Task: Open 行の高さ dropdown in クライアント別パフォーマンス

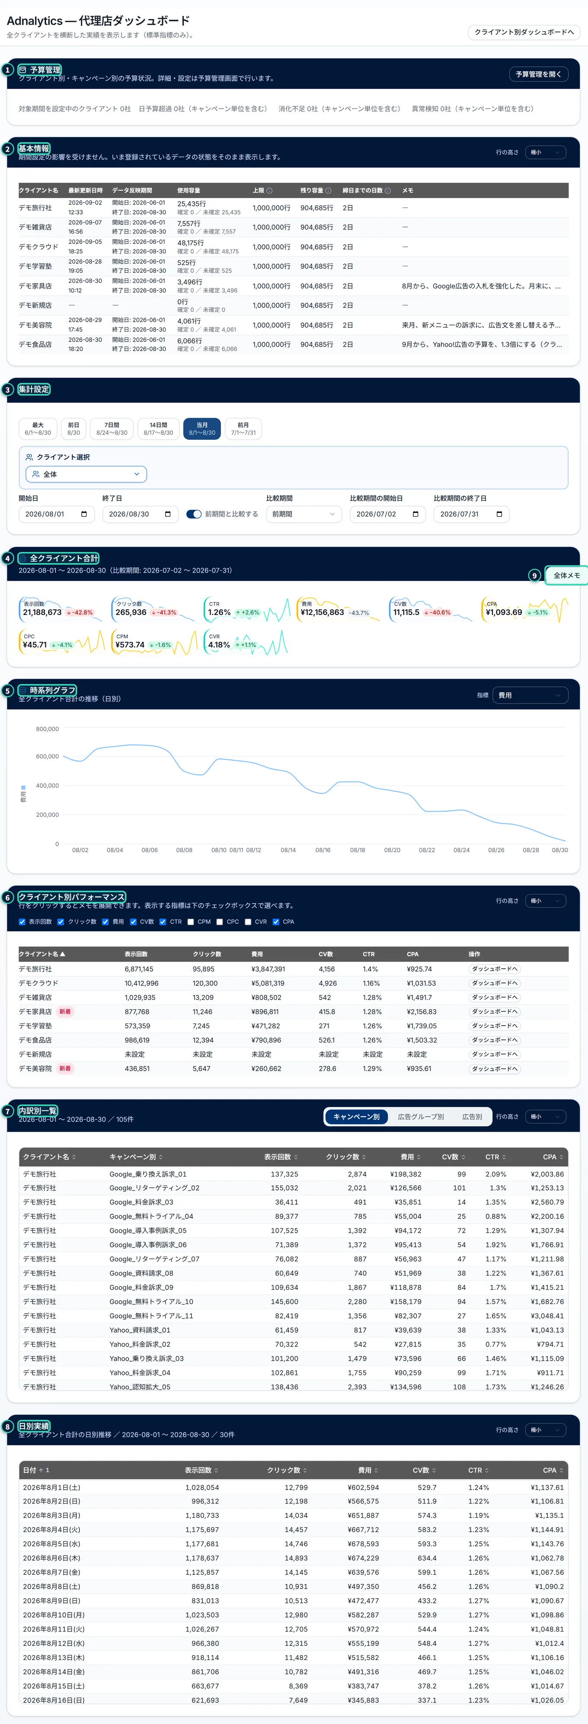Action: click(546, 901)
